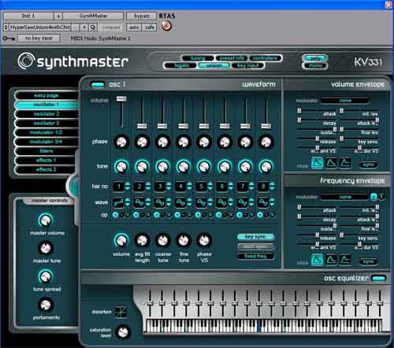Step harmonic number 8 value
Screen dimensions: 394x348
[x=272, y=187]
